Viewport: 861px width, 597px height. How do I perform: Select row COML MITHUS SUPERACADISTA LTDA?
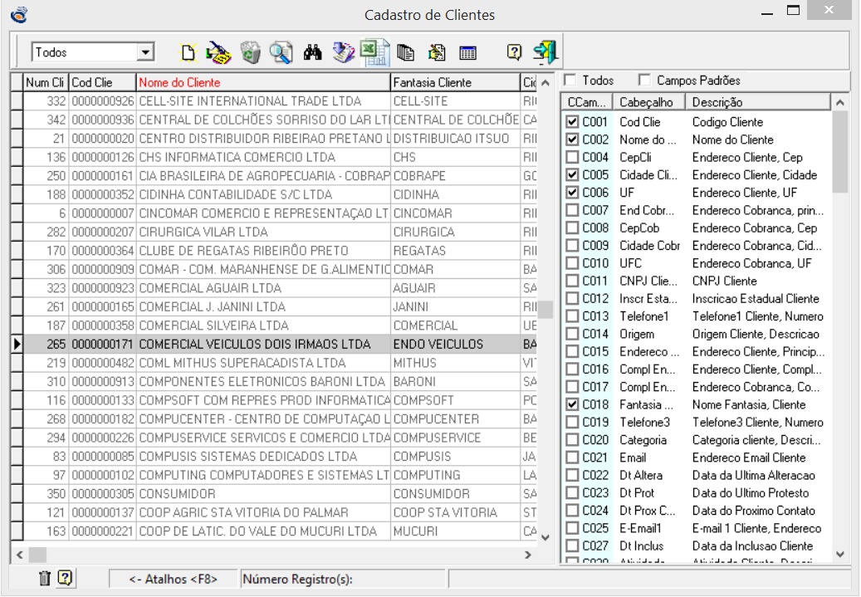coord(273,363)
